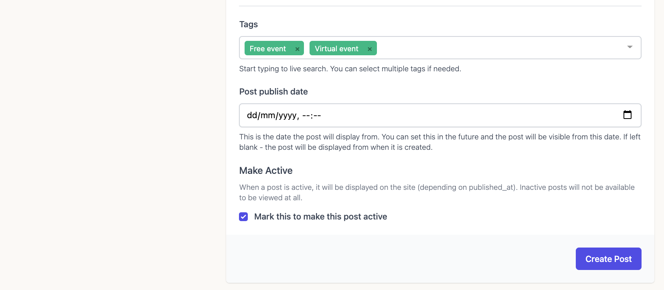Click the Create Post button
Viewport: 664px width, 290px height.
[x=609, y=259]
